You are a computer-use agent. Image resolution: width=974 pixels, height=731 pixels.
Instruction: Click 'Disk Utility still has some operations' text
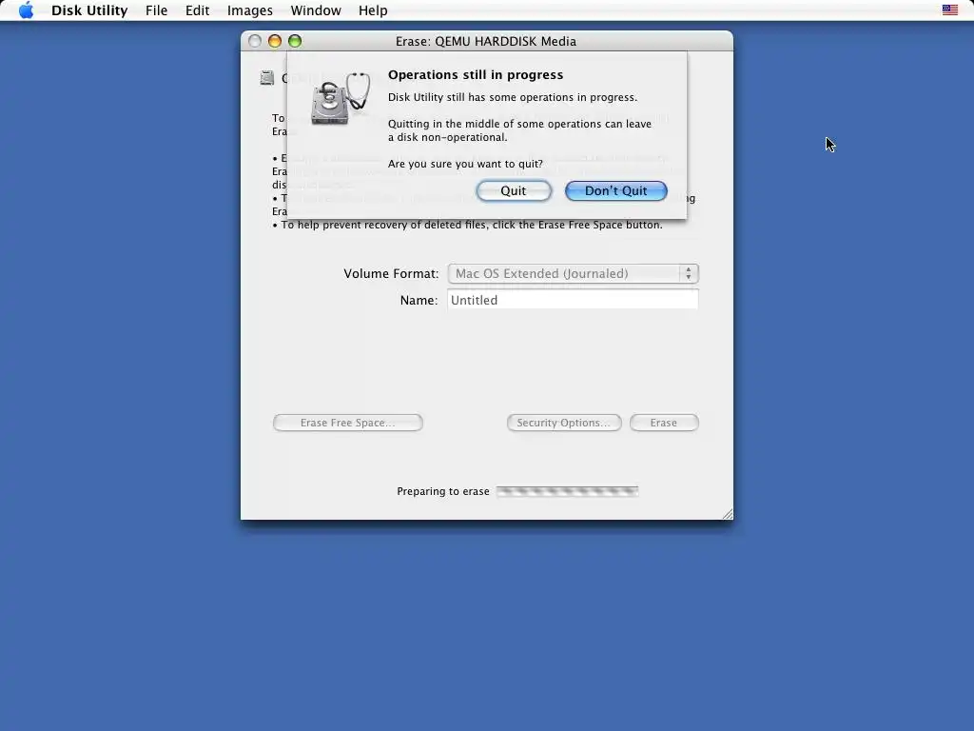coord(513,97)
